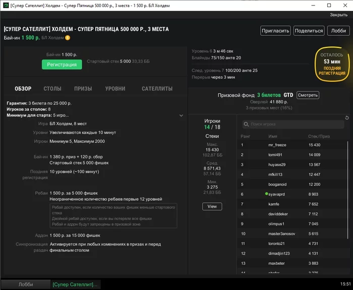Click the Аддон 1 500 р. за 15 000 фишек line

[68, 236]
